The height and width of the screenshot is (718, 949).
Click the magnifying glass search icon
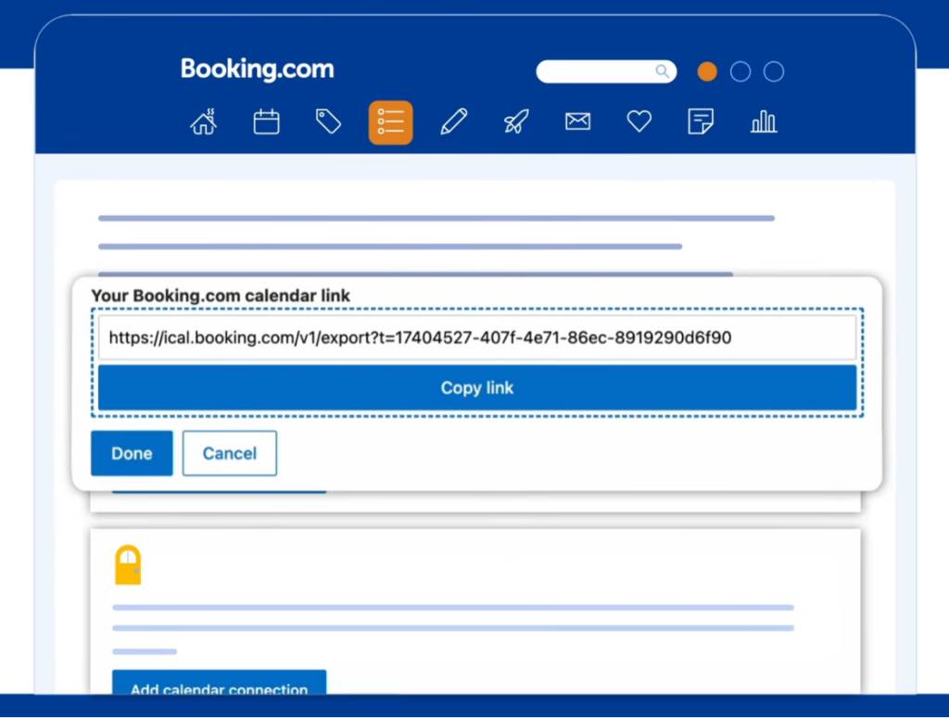[663, 71]
